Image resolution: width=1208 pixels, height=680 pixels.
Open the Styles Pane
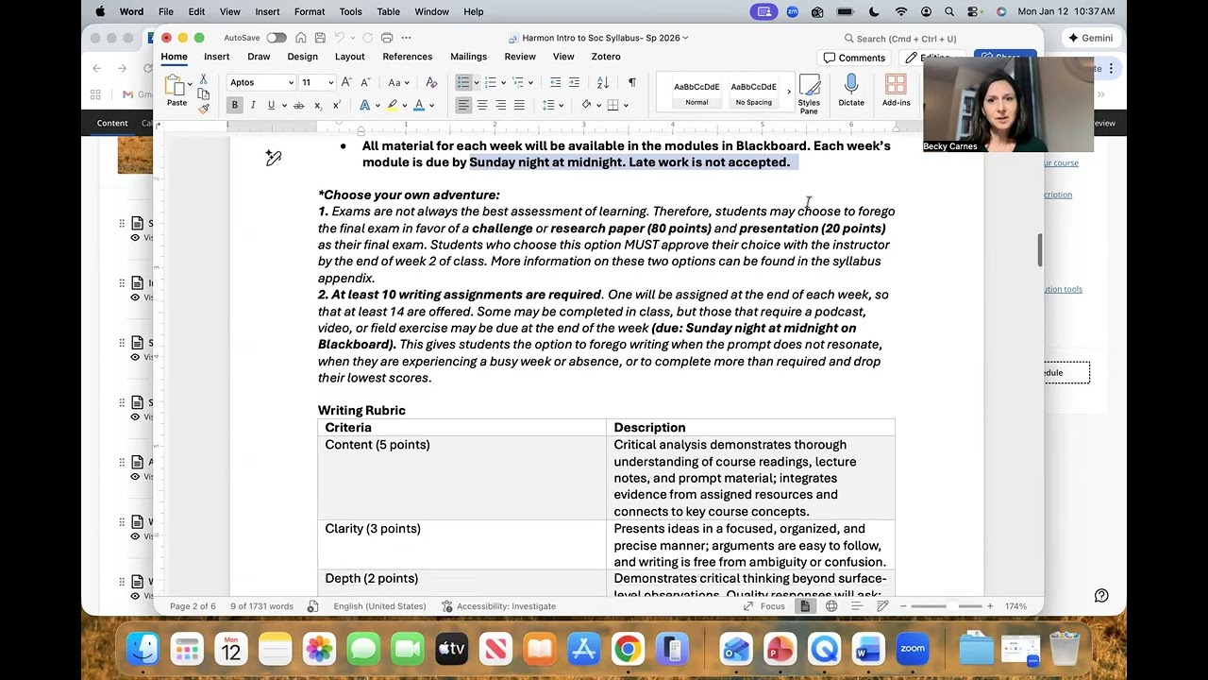coord(809,94)
